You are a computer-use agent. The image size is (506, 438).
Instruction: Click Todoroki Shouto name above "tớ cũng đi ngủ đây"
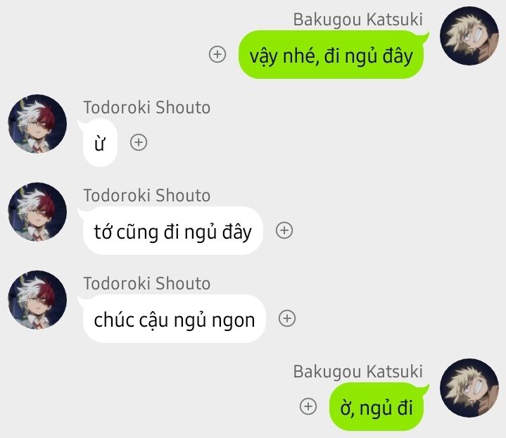coord(147,196)
